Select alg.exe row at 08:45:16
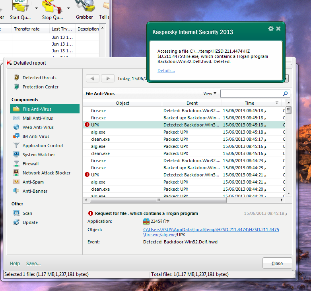Viewport: 311px width, 291px height. tap(184, 146)
